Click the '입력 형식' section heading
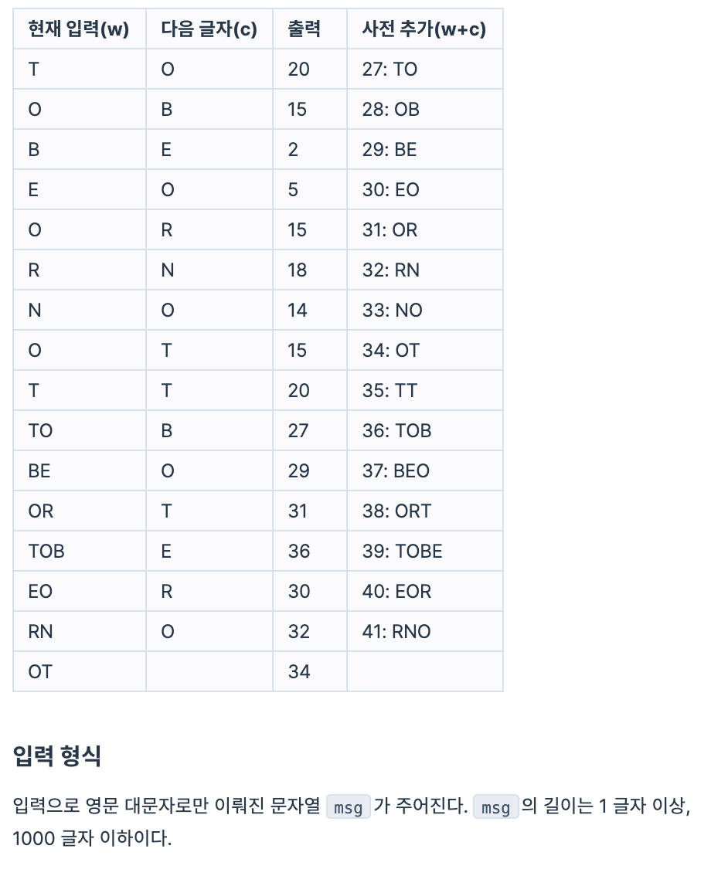This screenshot has height=876, width=711. click(x=57, y=756)
